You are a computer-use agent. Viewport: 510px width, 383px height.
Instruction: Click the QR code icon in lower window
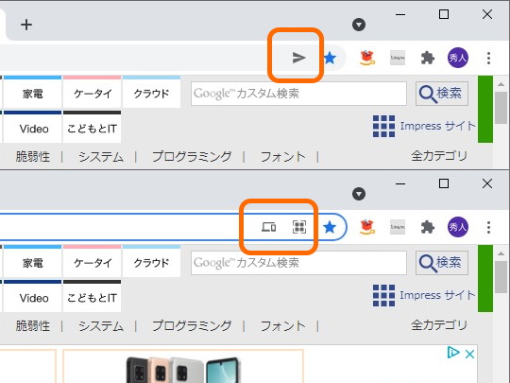pos(299,227)
